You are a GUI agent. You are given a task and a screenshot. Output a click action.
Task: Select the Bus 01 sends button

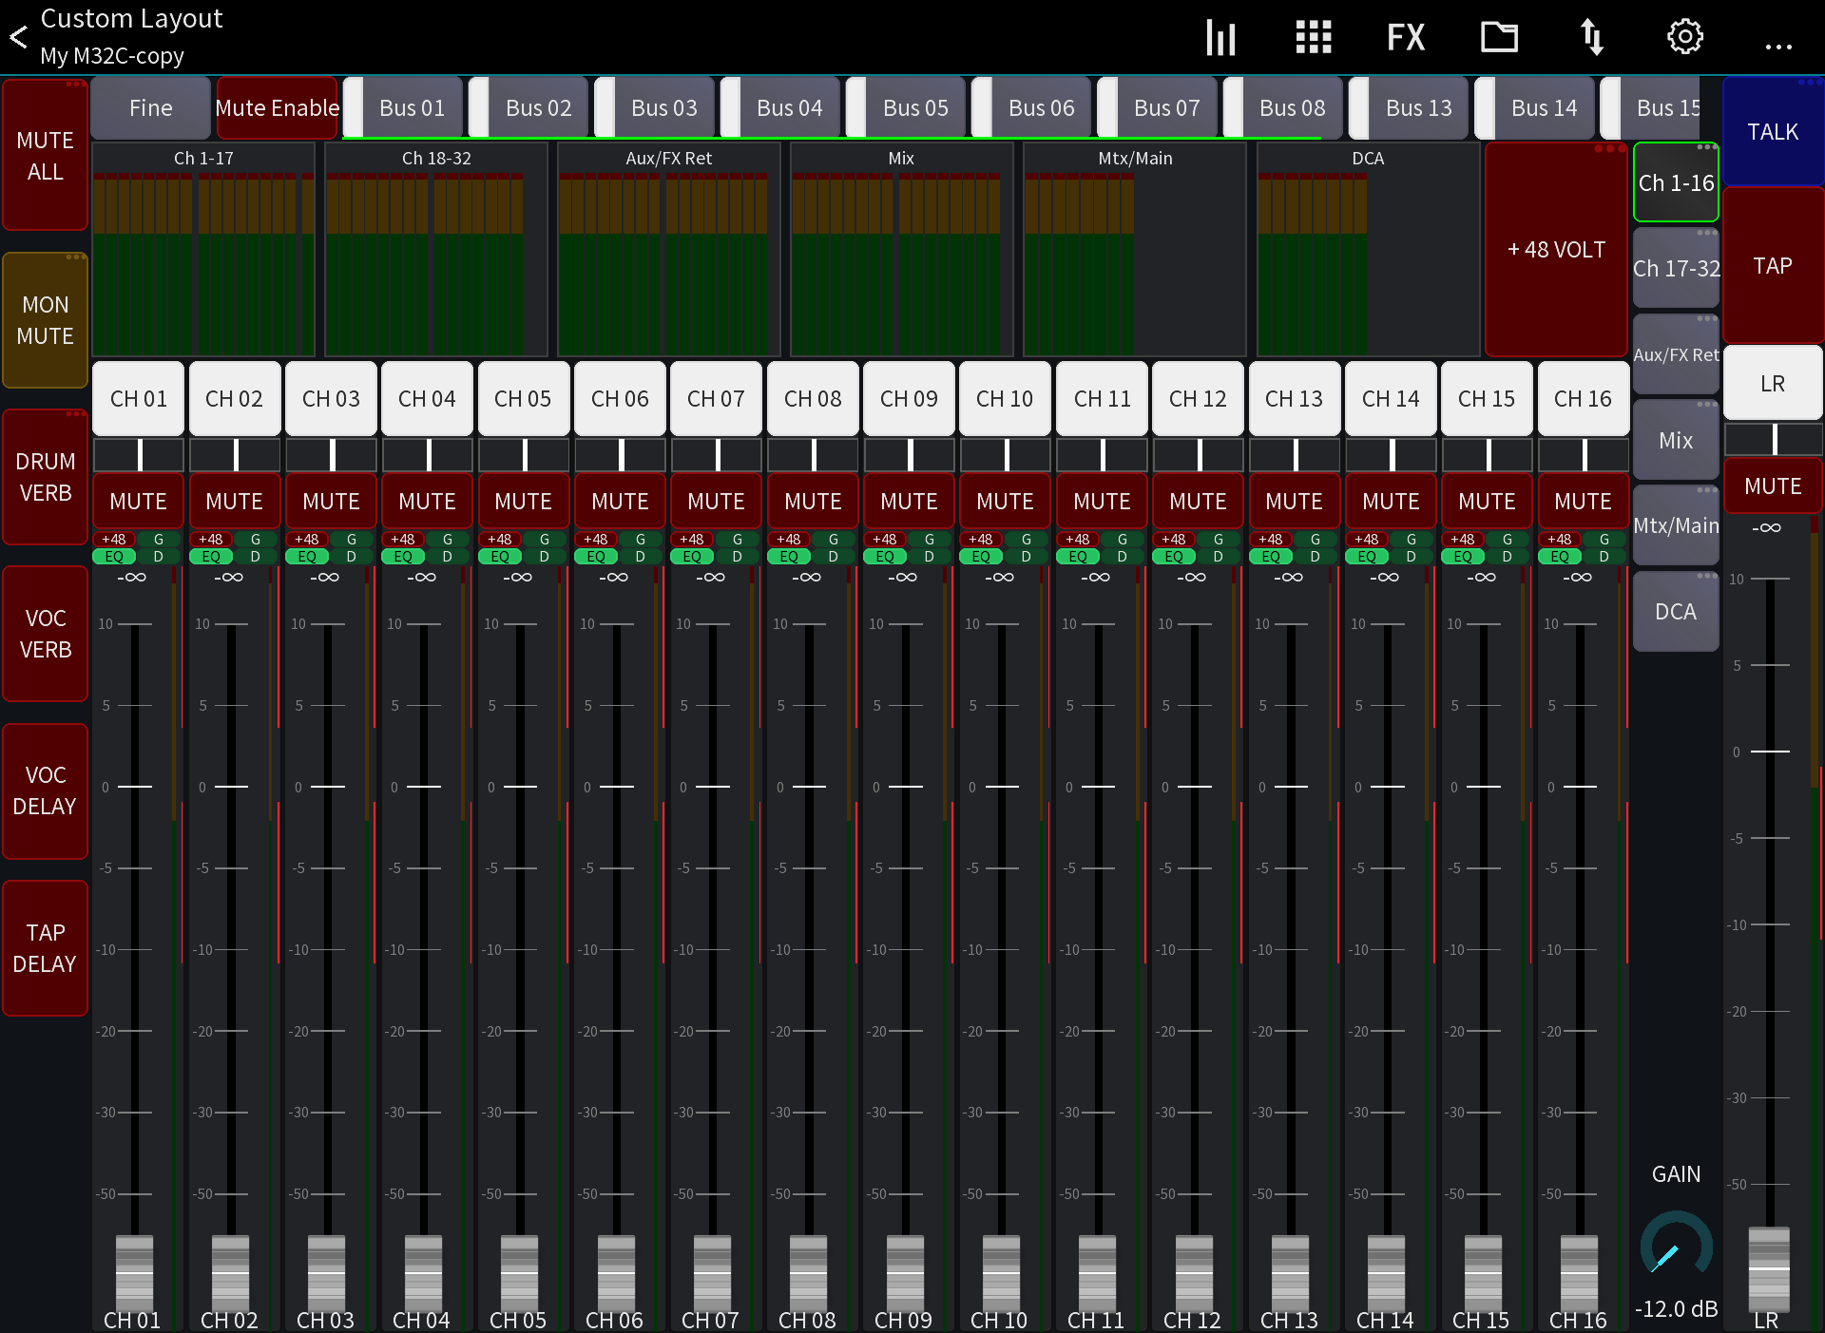click(403, 107)
